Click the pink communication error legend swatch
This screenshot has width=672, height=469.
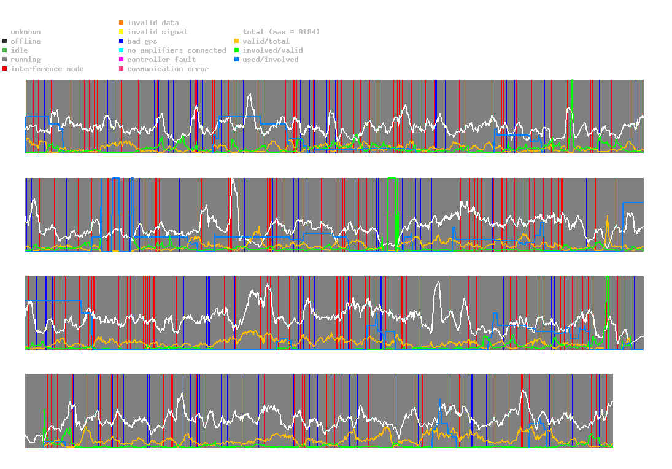(x=122, y=69)
